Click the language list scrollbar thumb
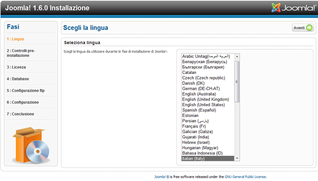 click(237, 82)
